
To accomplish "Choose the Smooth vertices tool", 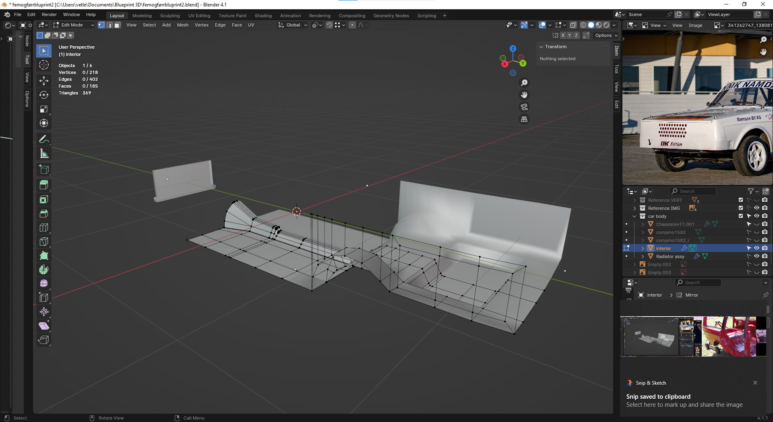I will pos(44,284).
